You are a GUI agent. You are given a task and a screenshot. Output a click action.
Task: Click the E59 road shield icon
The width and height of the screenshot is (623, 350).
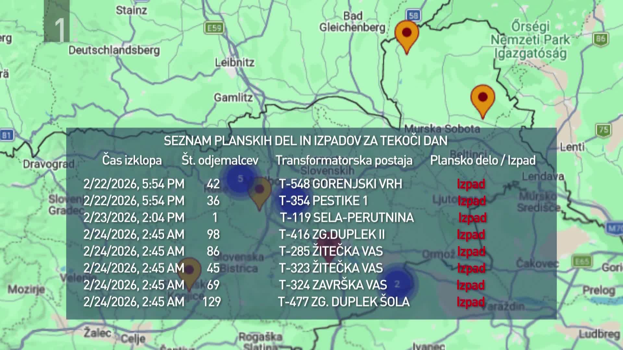214,28
